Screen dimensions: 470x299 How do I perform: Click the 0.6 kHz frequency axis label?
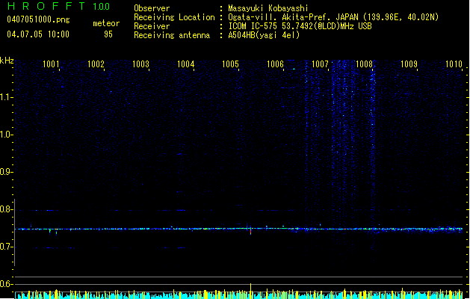(x=6, y=284)
